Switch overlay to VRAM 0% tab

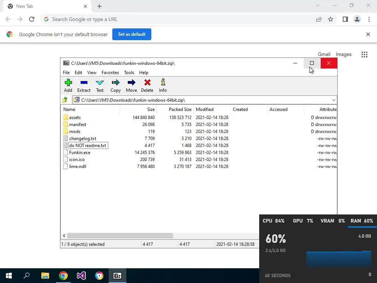[x=332, y=221]
